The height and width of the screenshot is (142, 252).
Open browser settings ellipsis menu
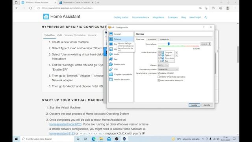235,8
